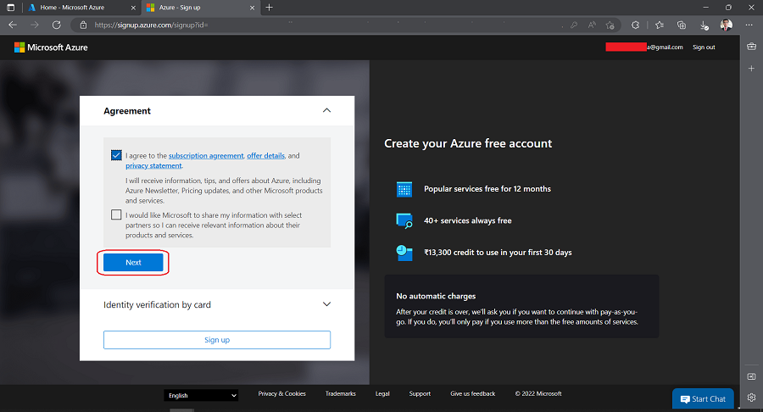Open the sidebar settings gear icon

point(751,397)
